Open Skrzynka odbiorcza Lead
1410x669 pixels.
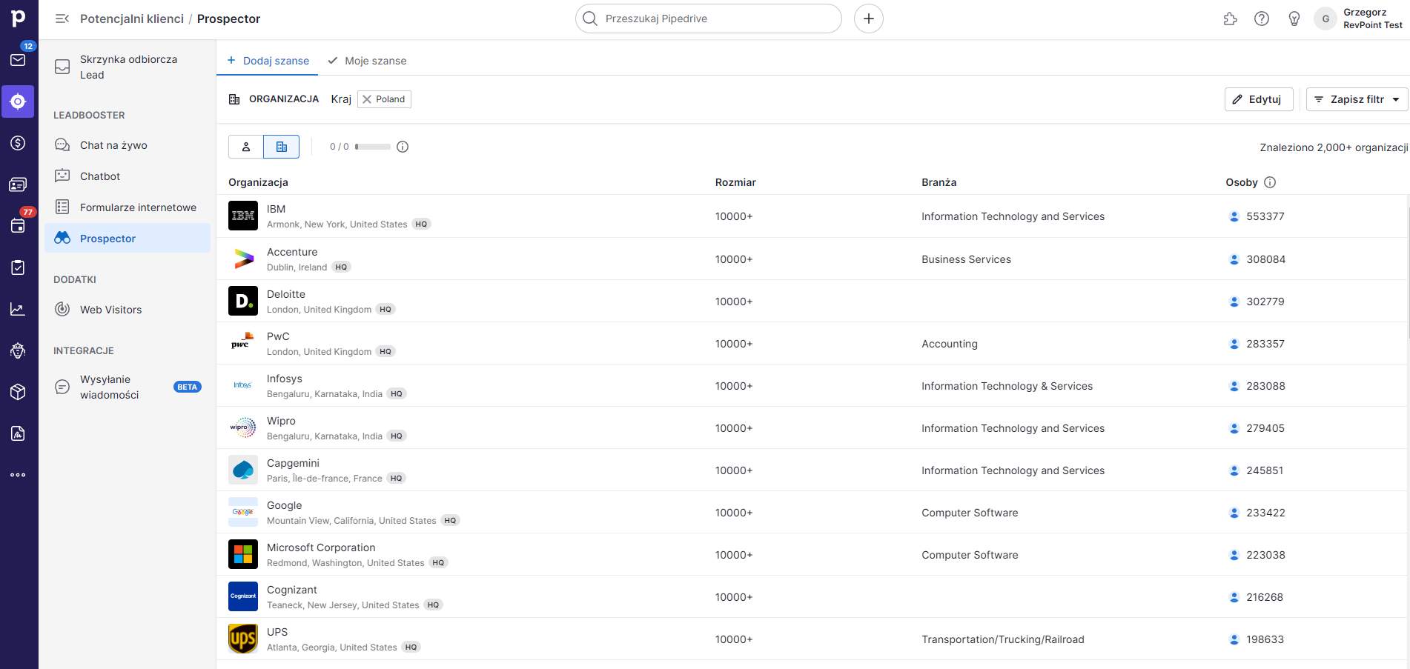[x=128, y=67]
